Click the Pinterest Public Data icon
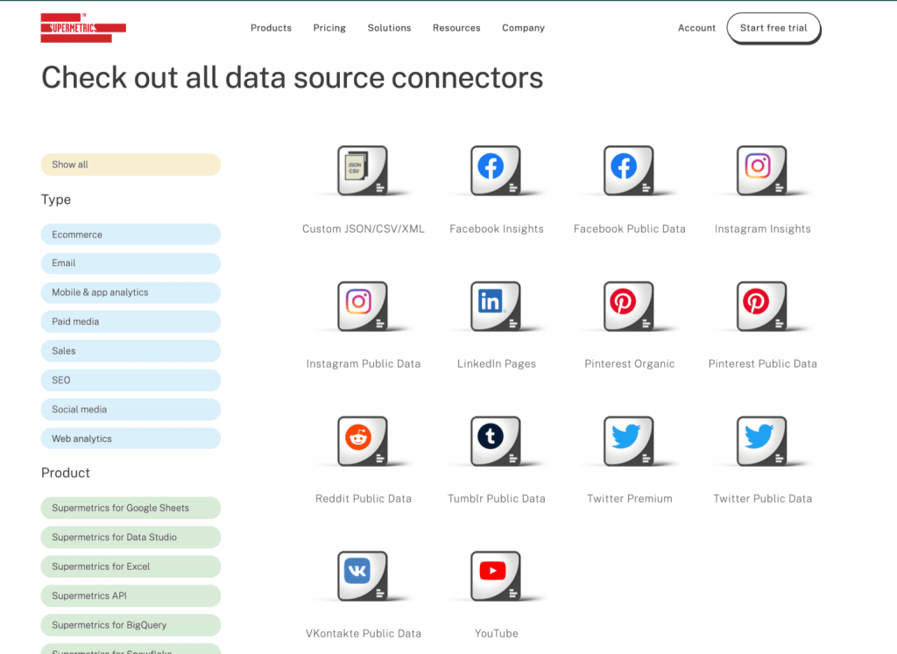Screen dimensions: 897x654 tap(762, 306)
